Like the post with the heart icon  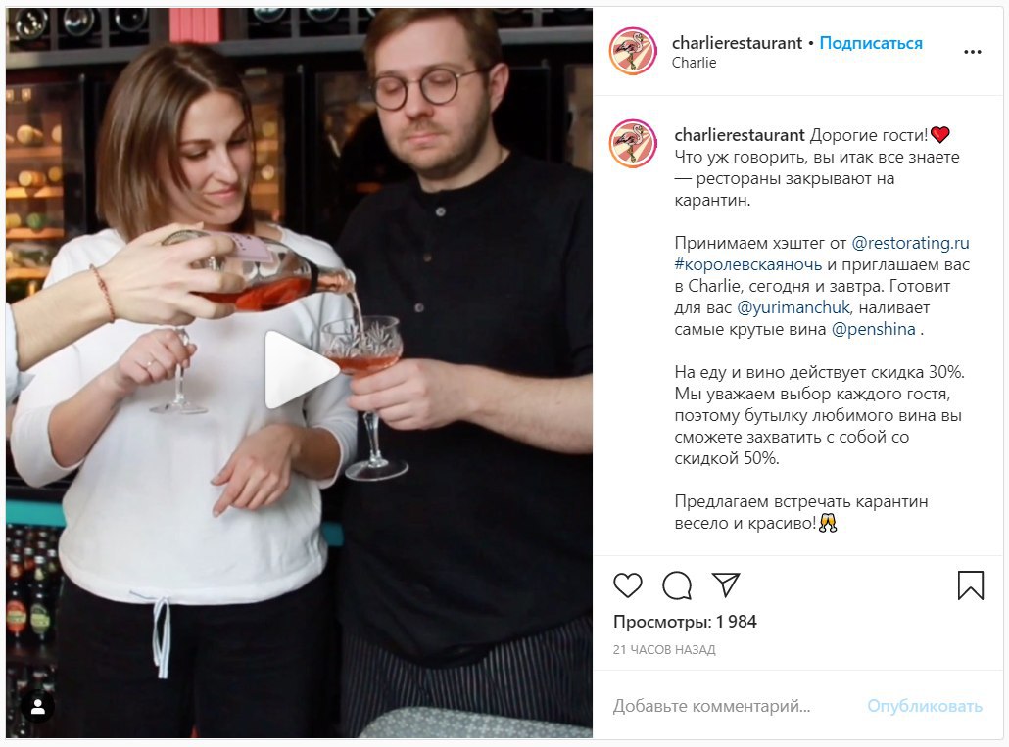click(x=627, y=585)
